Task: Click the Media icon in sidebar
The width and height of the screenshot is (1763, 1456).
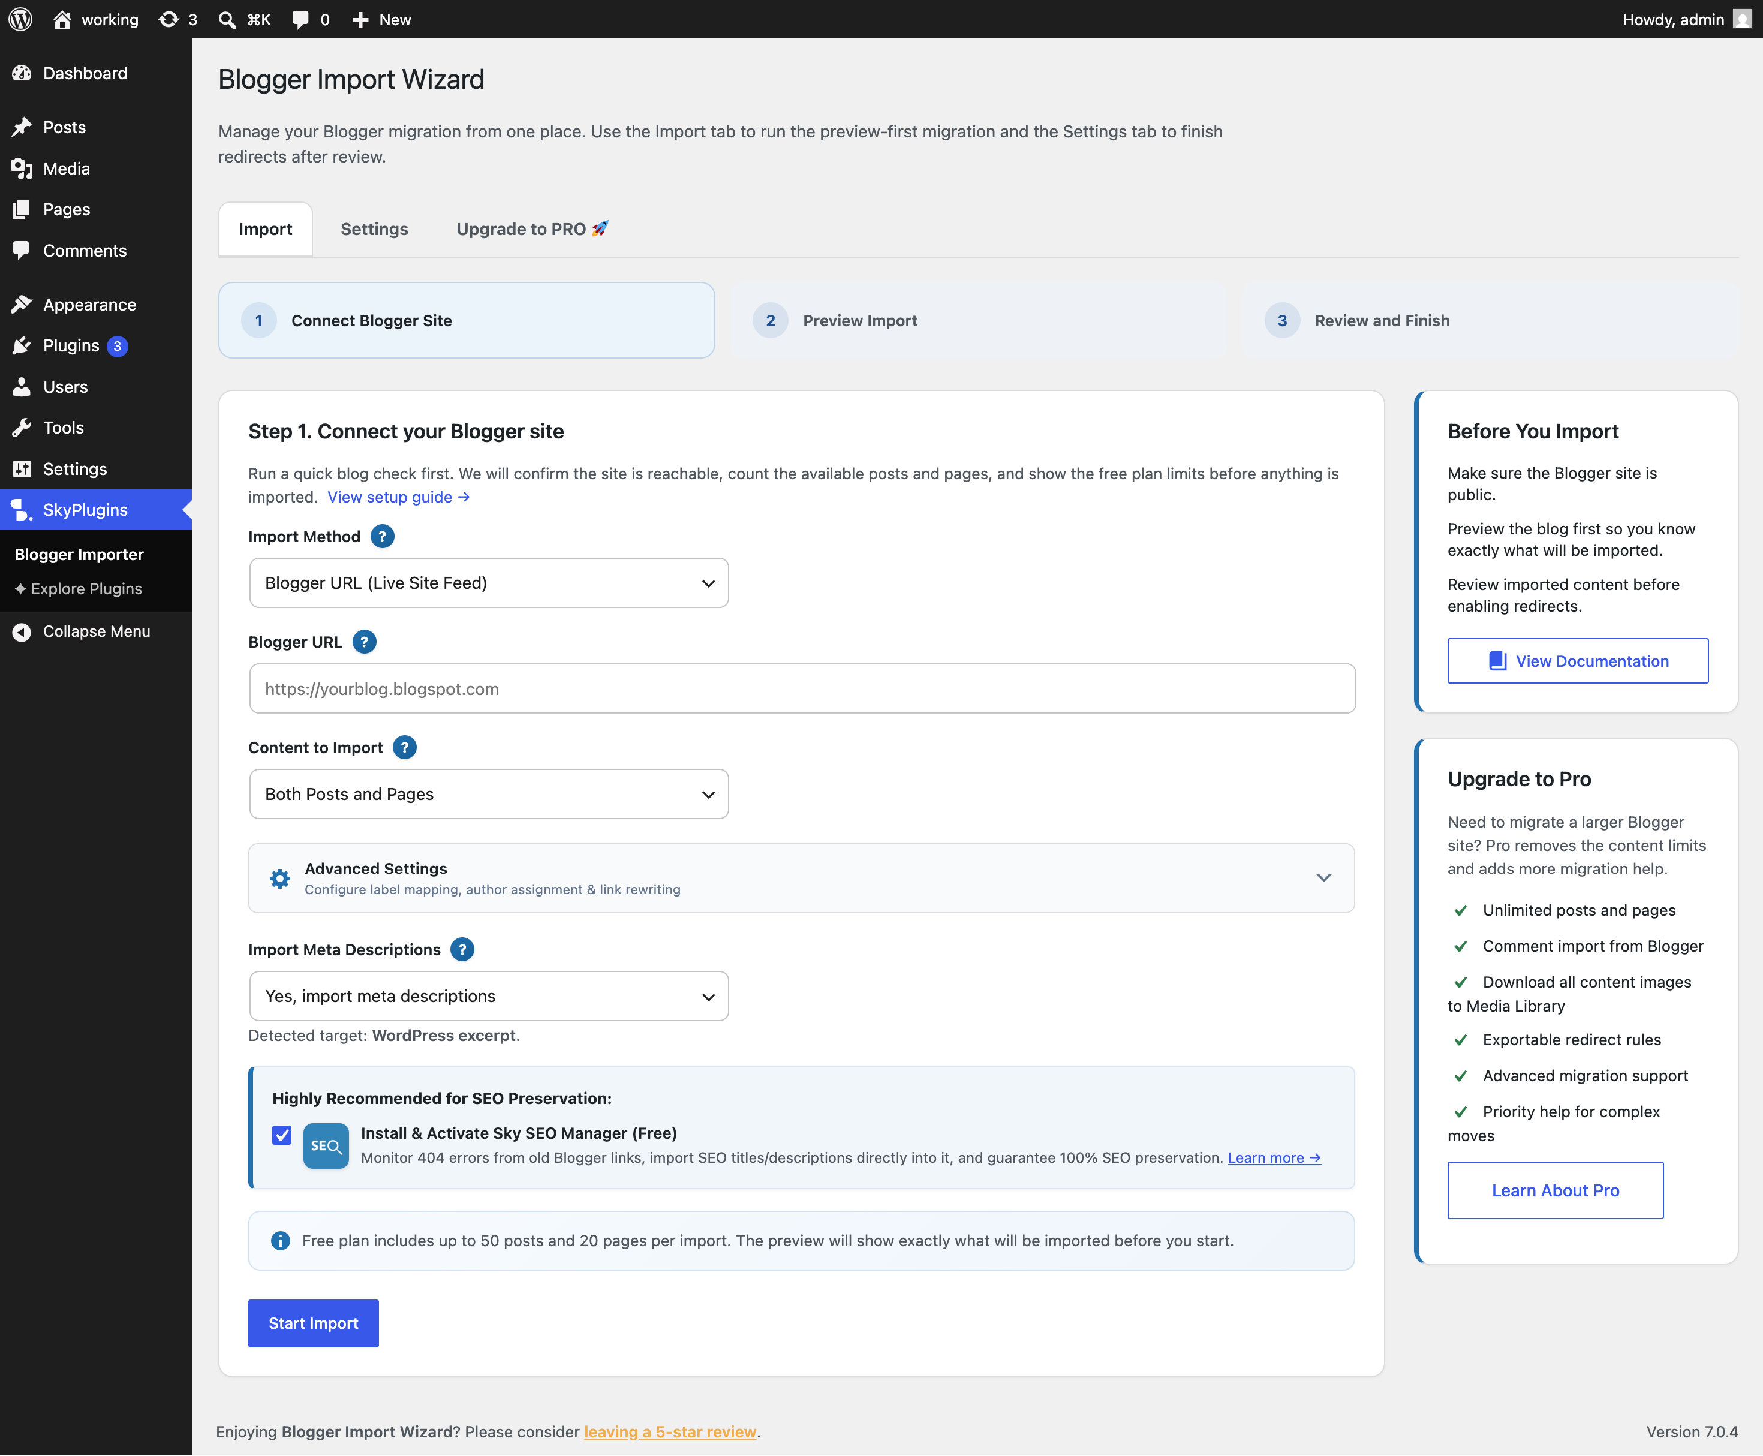Action: [22, 169]
